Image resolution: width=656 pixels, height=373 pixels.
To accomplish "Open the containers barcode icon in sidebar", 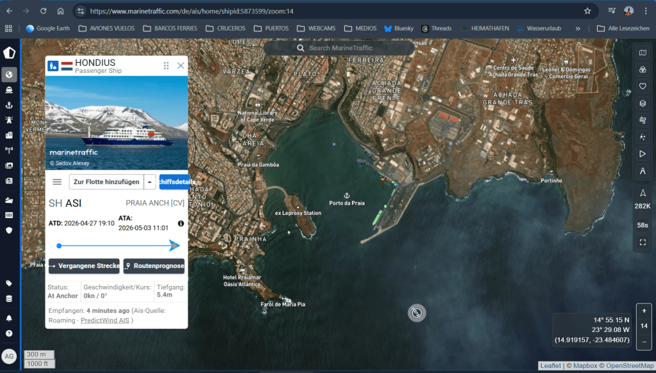I will point(9,215).
